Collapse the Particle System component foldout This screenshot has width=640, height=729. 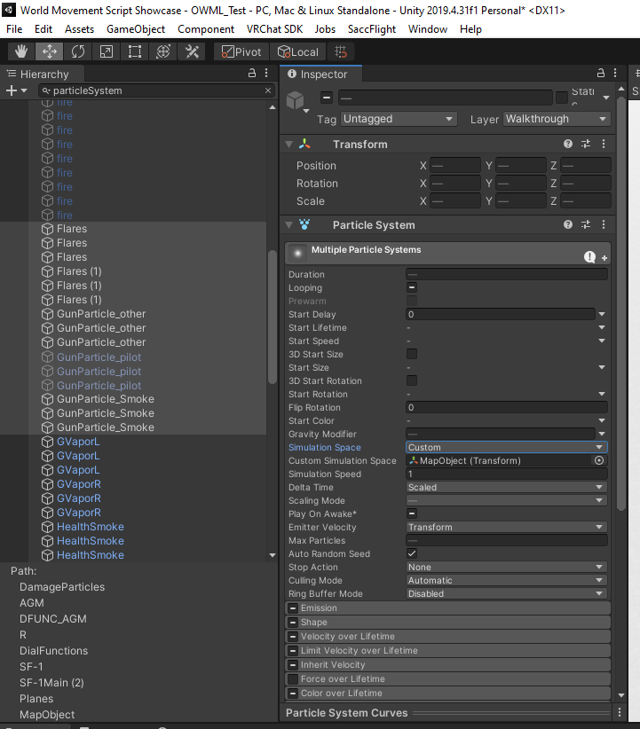[x=289, y=225]
